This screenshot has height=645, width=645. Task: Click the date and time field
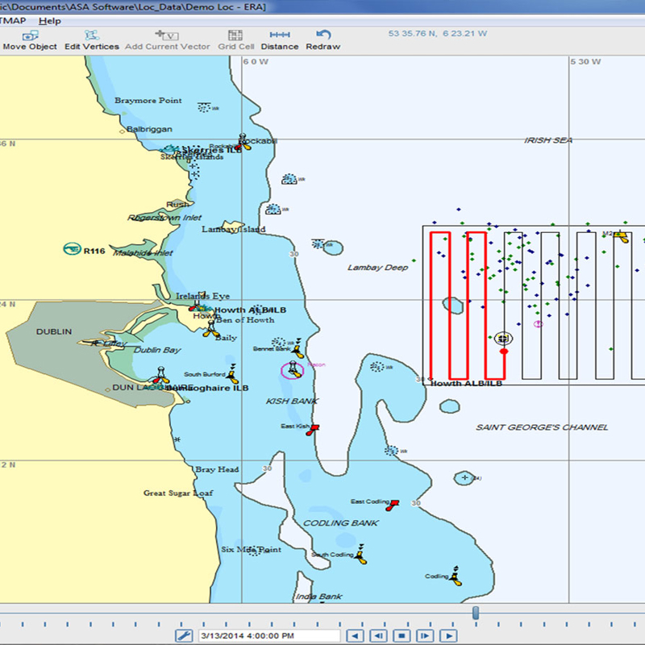(266, 636)
